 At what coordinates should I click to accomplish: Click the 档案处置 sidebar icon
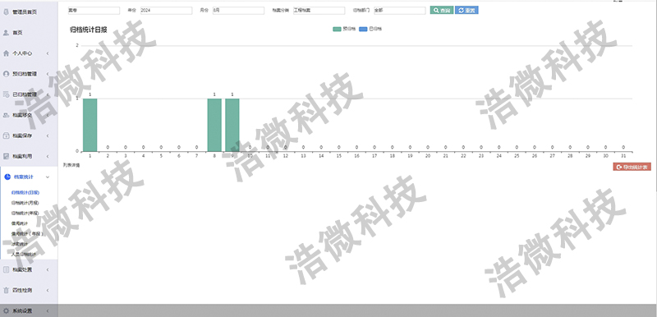6,269
